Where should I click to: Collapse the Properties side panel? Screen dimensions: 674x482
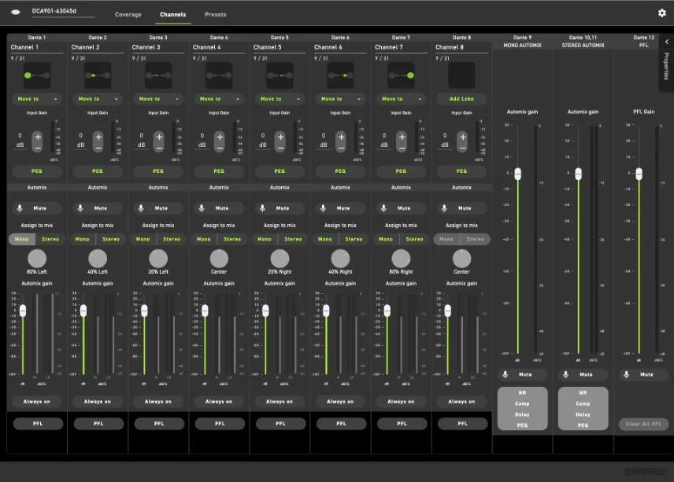click(x=665, y=42)
